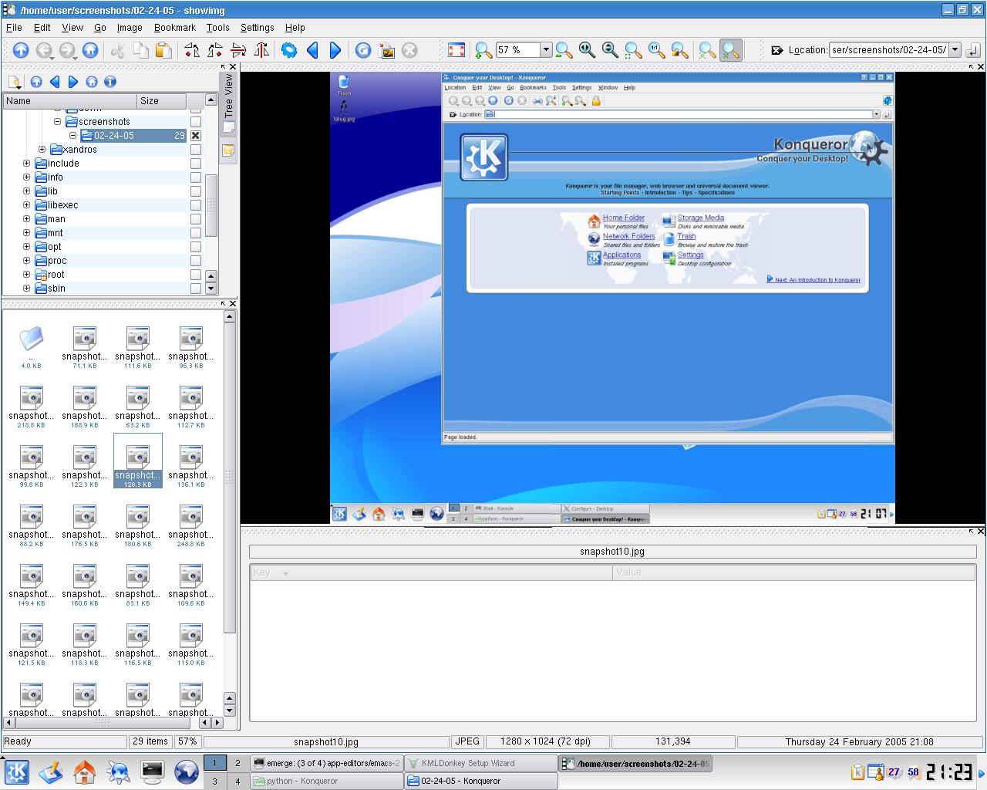This screenshot has width=987, height=790.
Task: Open the KDE K menu button
Action: (17, 771)
